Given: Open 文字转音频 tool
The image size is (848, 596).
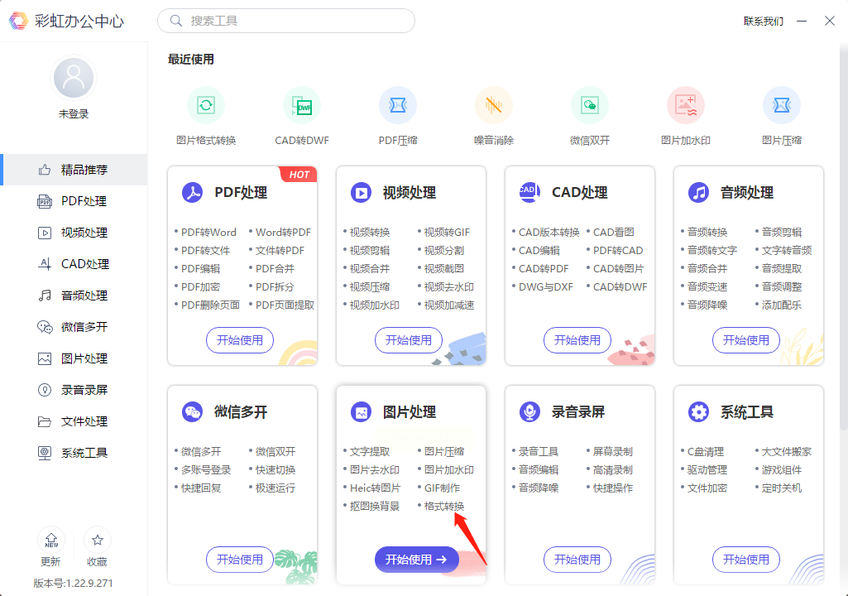Looking at the screenshot, I should (786, 251).
